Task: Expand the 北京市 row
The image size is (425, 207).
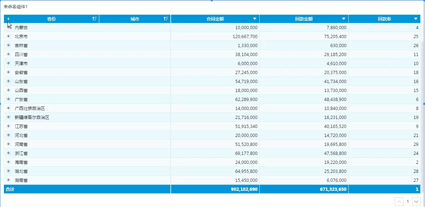Action: pos(8,36)
